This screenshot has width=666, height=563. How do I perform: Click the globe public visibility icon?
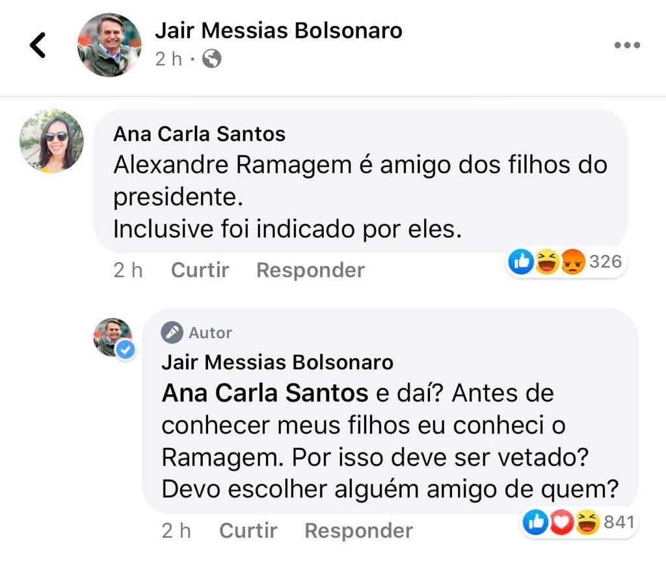click(x=212, y=60)
